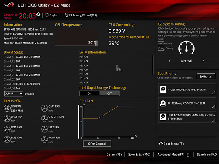Open Search on FAQ
Viewport: 219px width, 164px height.
(207, 155)
